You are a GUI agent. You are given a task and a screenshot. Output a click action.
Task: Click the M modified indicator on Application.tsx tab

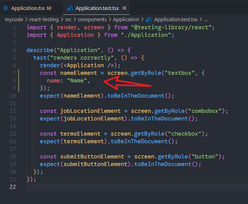49,8
